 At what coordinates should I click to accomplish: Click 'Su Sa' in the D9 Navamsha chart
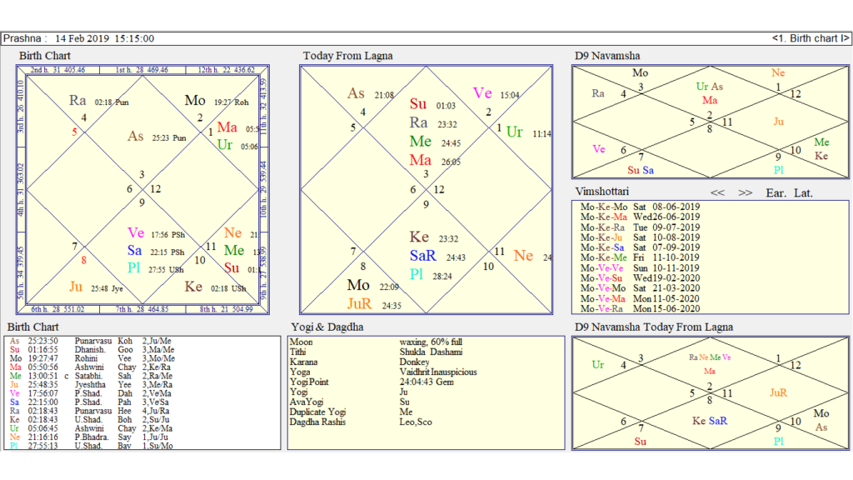tap(641, 170)
